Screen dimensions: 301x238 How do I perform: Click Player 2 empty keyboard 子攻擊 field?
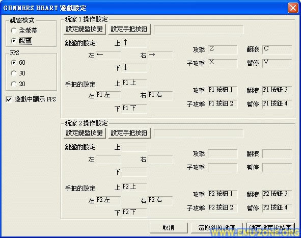[223, 167]
